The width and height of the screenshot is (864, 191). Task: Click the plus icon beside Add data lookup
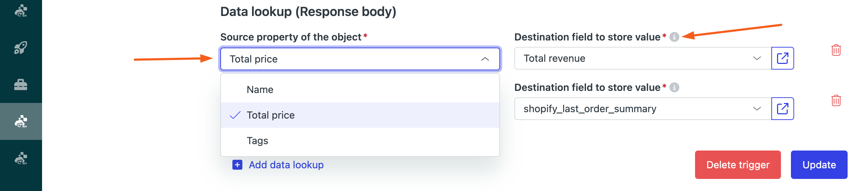237,165
